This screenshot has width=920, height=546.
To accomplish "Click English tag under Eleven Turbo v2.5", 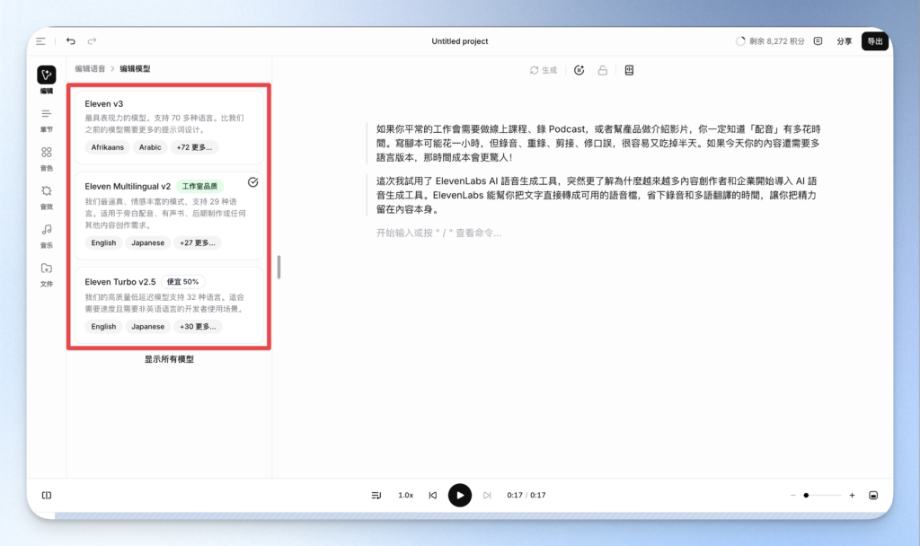I will [x=103, y=327].
